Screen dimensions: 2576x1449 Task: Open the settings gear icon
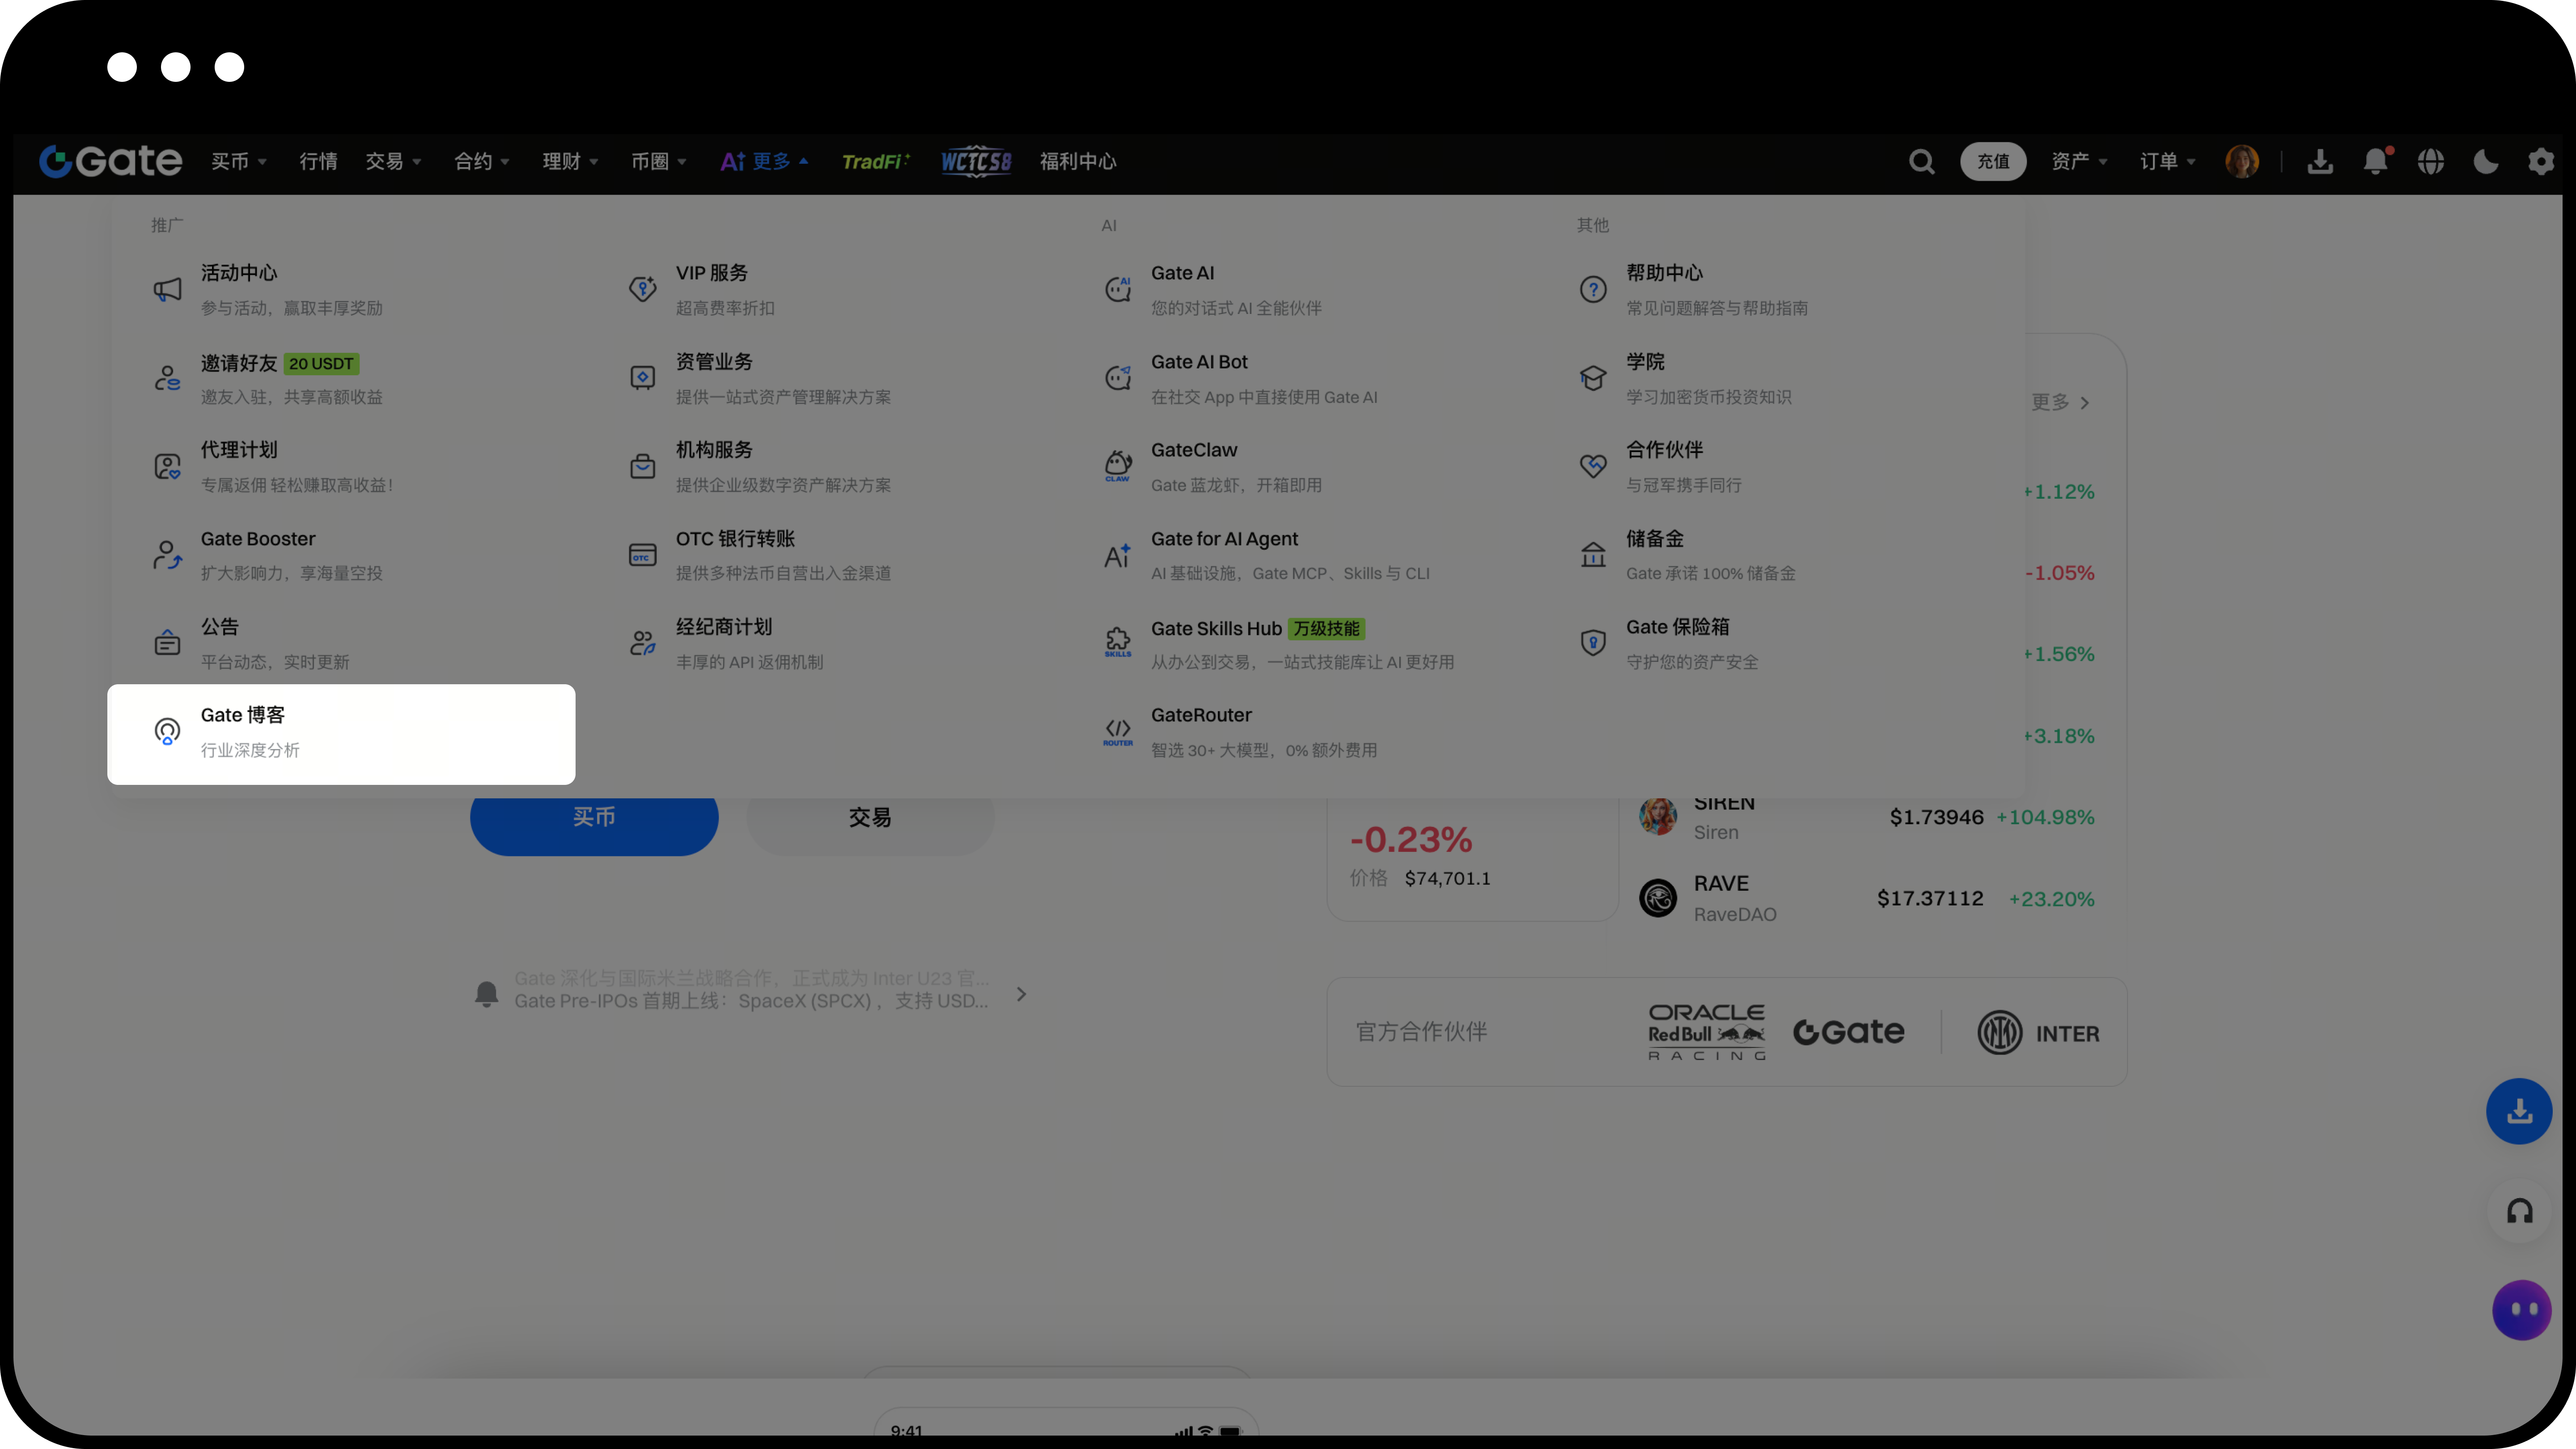click(2541, 161)
